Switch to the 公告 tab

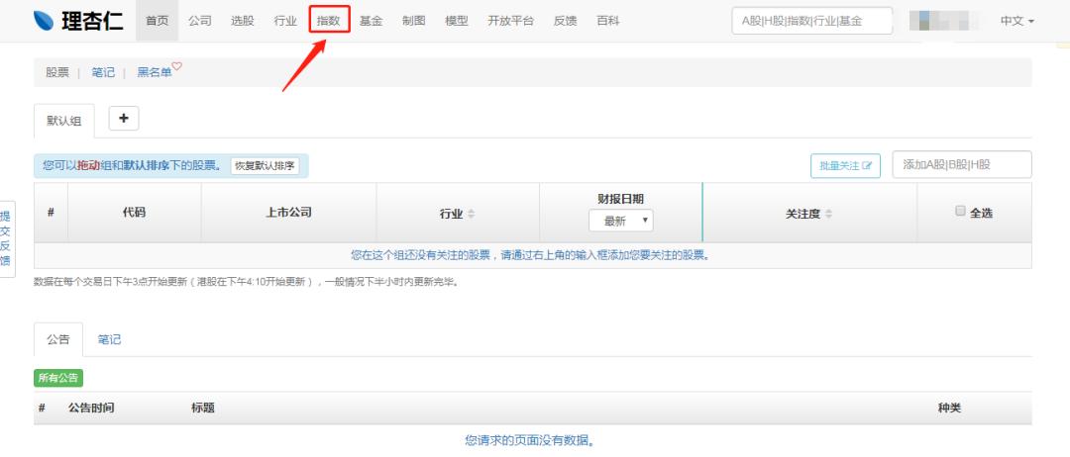58,339
